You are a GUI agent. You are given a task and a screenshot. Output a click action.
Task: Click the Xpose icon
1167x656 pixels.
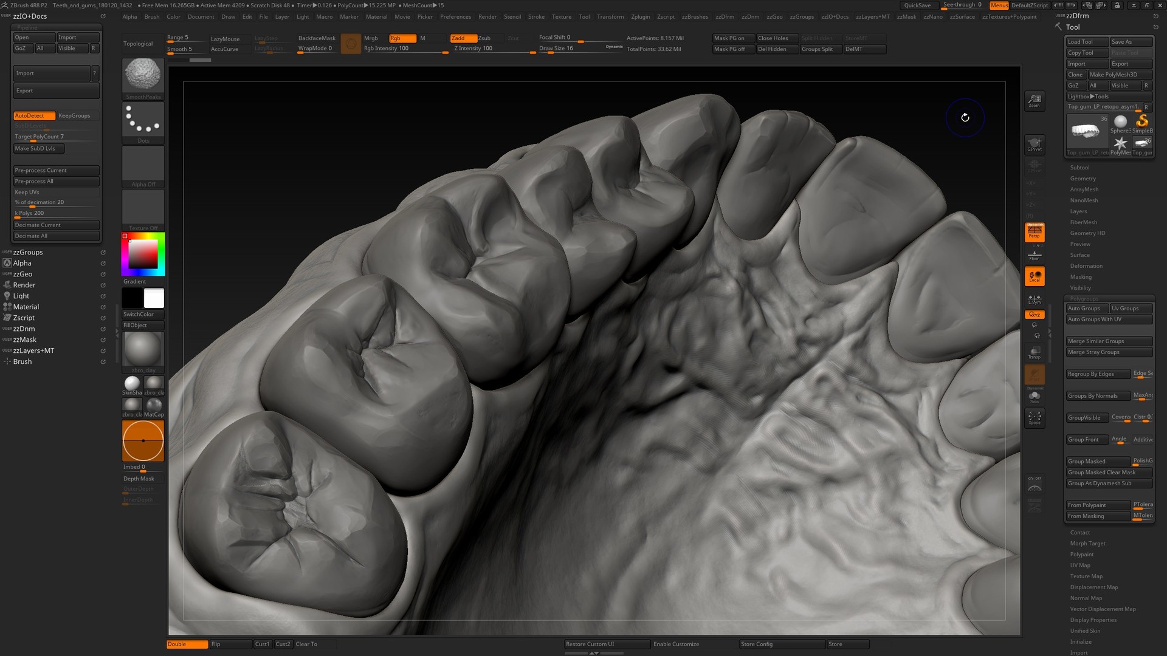point(1034,418)
